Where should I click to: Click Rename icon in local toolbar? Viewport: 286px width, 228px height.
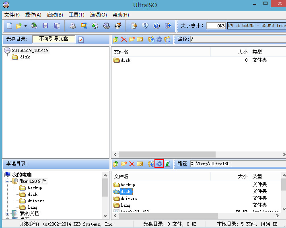tap(140, 164)
